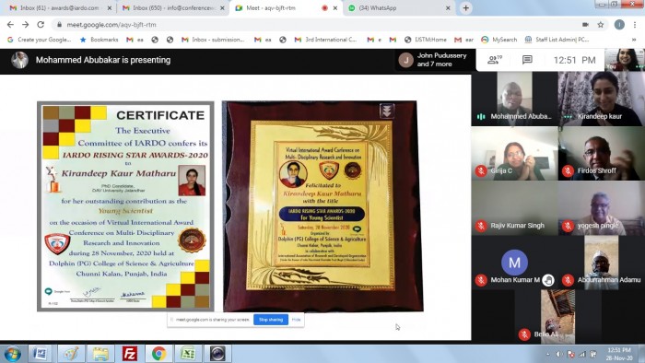Expand the bookmarks bar overflow chevron
Viewport: 645px width, 363px height.
coord(634,40)
